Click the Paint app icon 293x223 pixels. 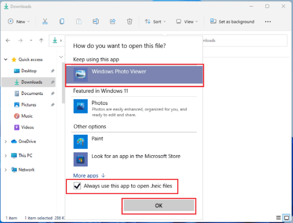point(81,142)
